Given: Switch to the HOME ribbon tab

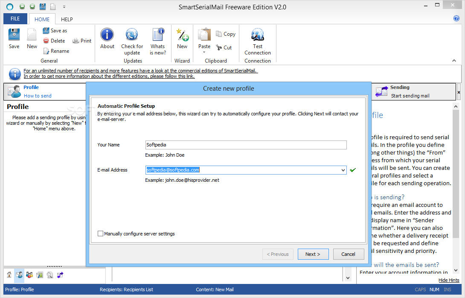Looking at the screenshot, I should coord(42,19).
